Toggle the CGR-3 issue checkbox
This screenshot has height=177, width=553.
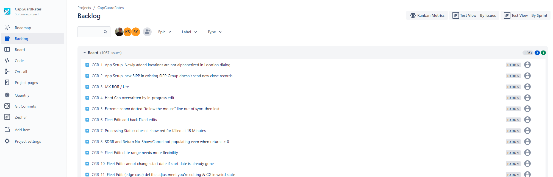point(87,87)
